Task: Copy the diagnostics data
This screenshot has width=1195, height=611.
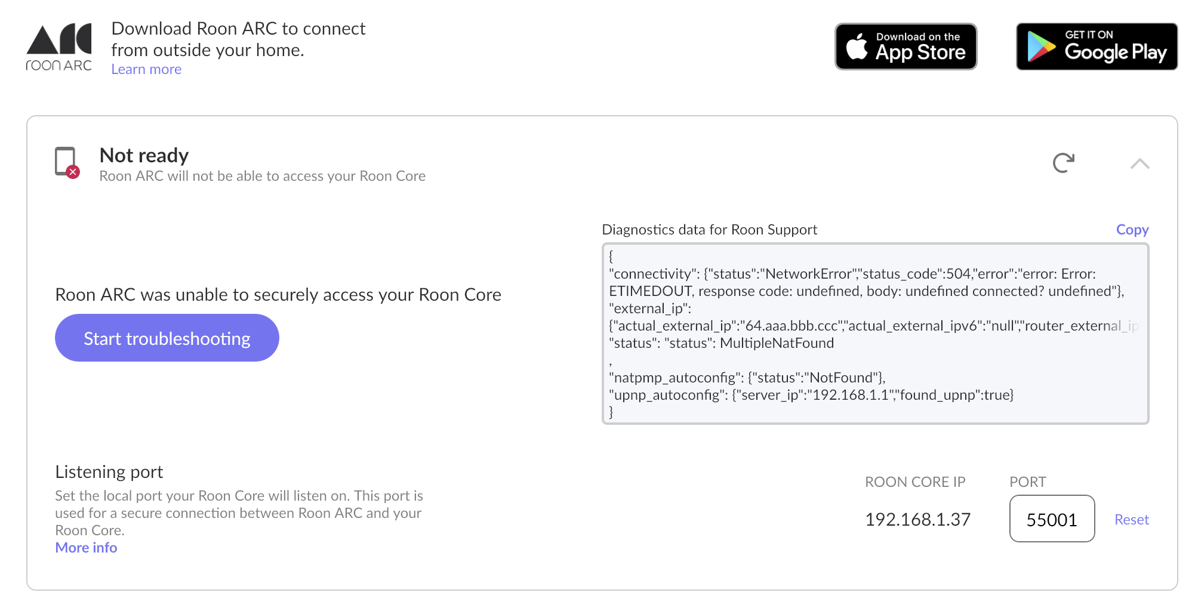Action: tap(1132, 230)
